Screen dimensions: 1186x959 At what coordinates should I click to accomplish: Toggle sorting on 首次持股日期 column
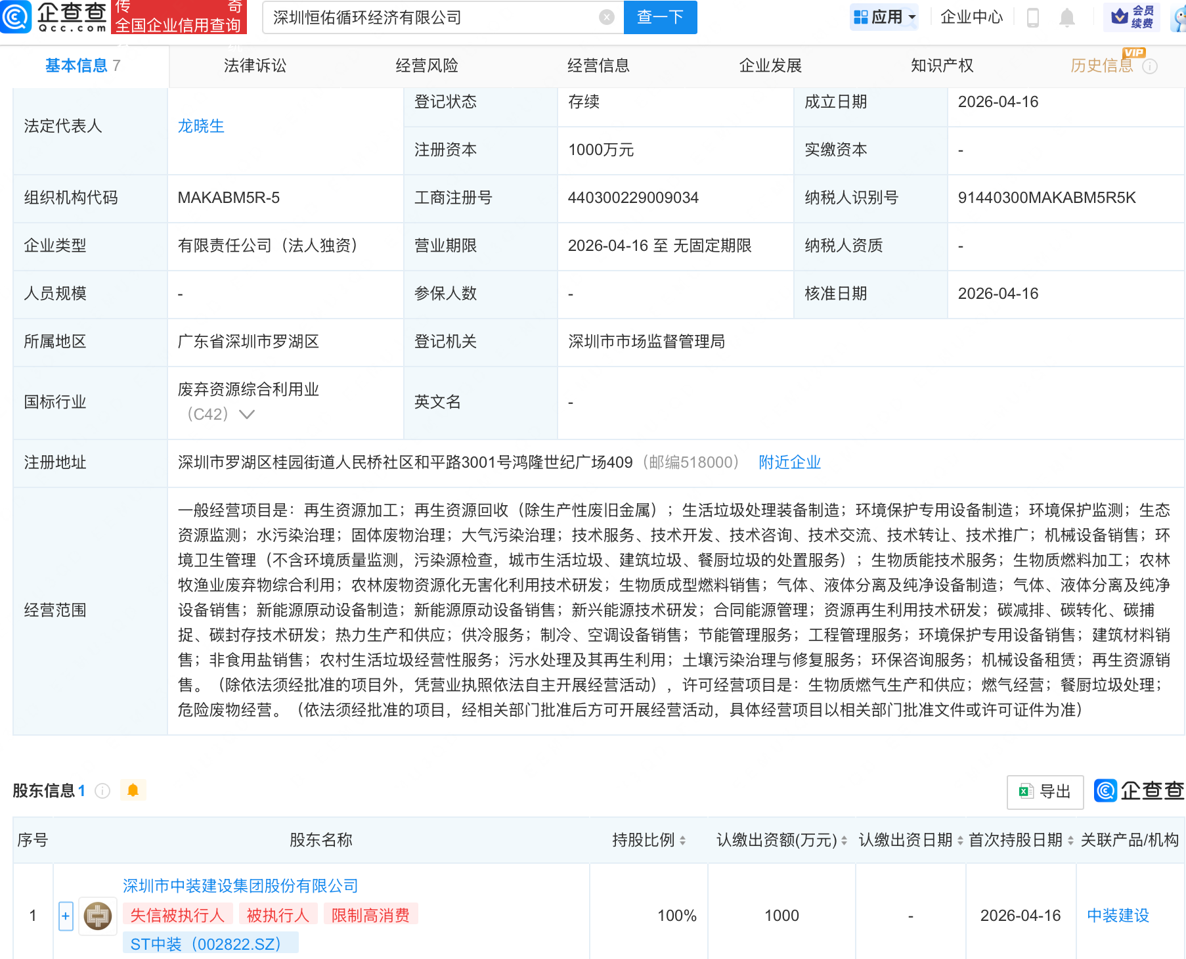[1070, 840]
